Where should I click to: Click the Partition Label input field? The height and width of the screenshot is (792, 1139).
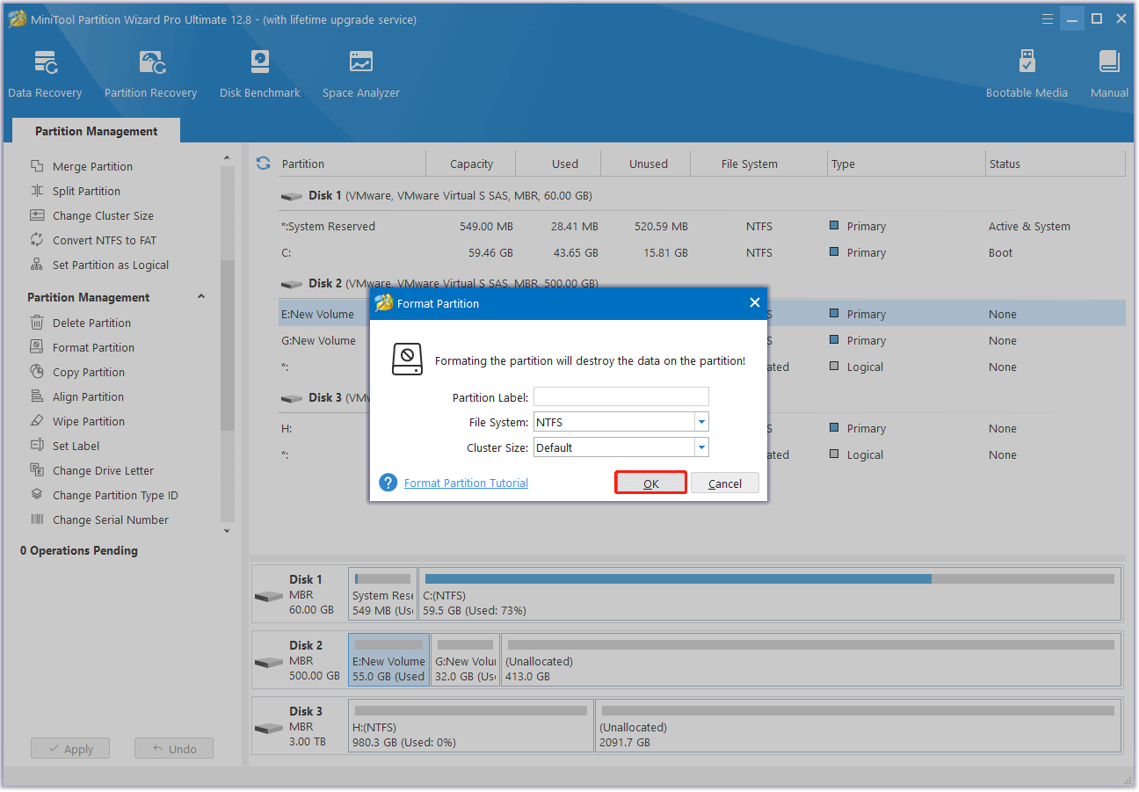(x=621, y=396)
